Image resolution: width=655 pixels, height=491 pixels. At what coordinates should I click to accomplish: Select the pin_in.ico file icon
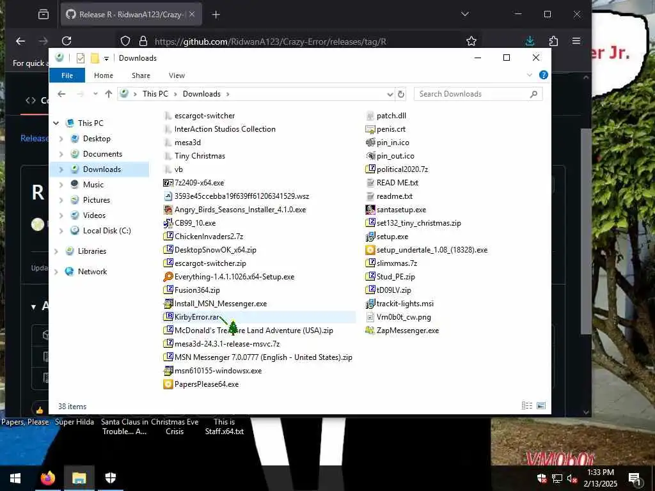tap(370, 143)
